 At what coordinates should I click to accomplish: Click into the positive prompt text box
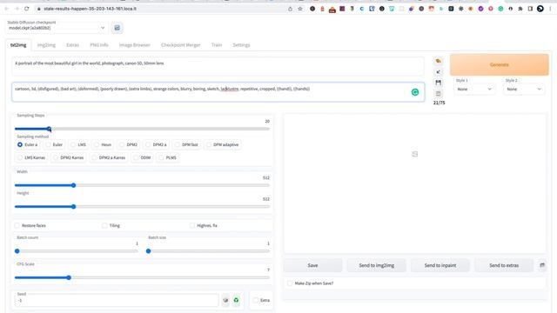pyautogui.click(x=218, y=66)
